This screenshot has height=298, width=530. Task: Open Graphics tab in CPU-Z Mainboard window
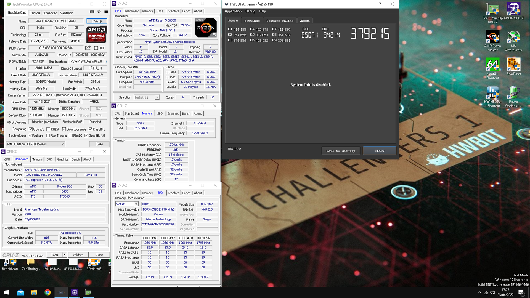point(63,159)
